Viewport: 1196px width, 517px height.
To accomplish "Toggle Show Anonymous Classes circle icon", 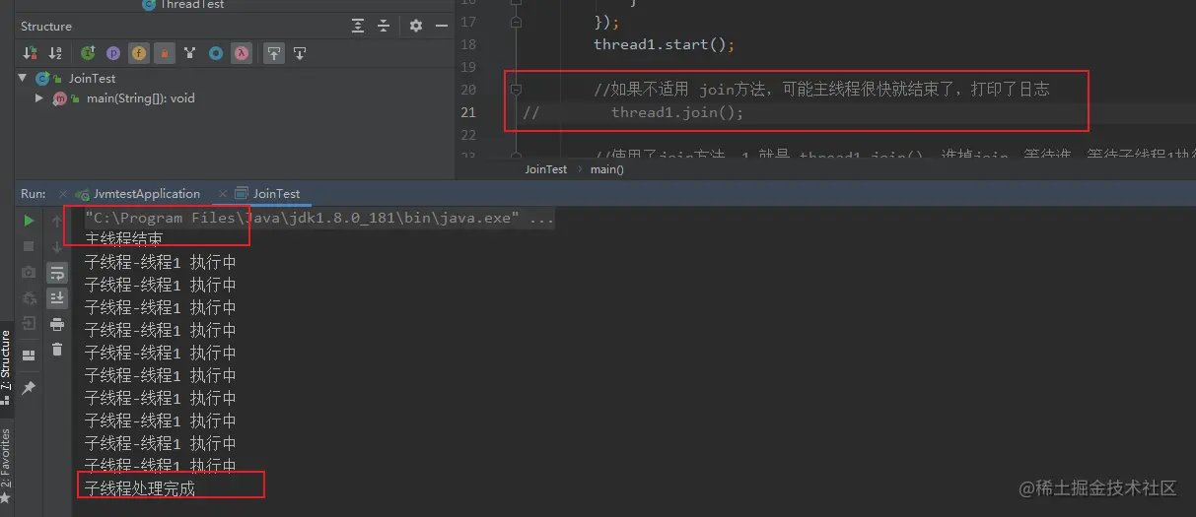I will 216,53.
